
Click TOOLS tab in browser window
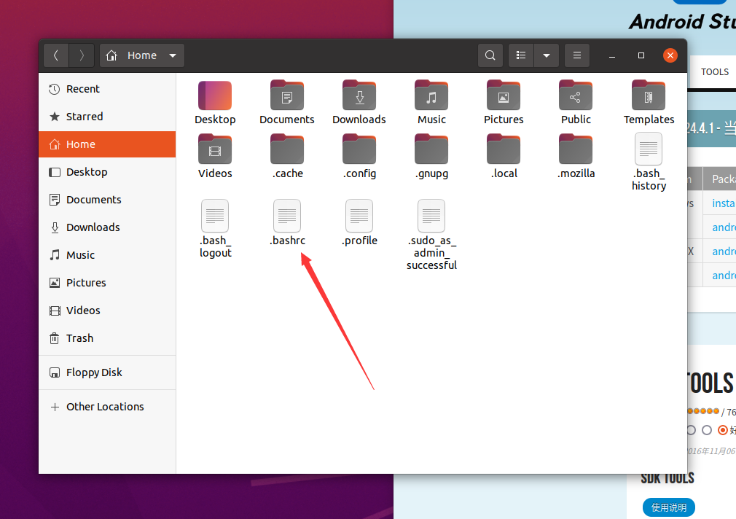pyautogui.click(x=714, y=72)
